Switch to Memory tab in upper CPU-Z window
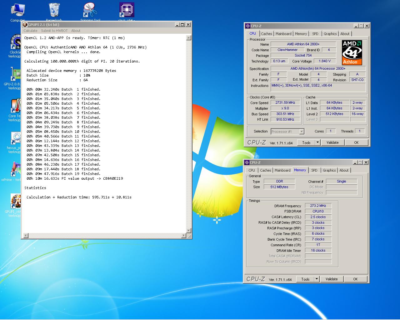Viewport: 400px width, 320px height. pyautogui.click(x=301, y=34)
